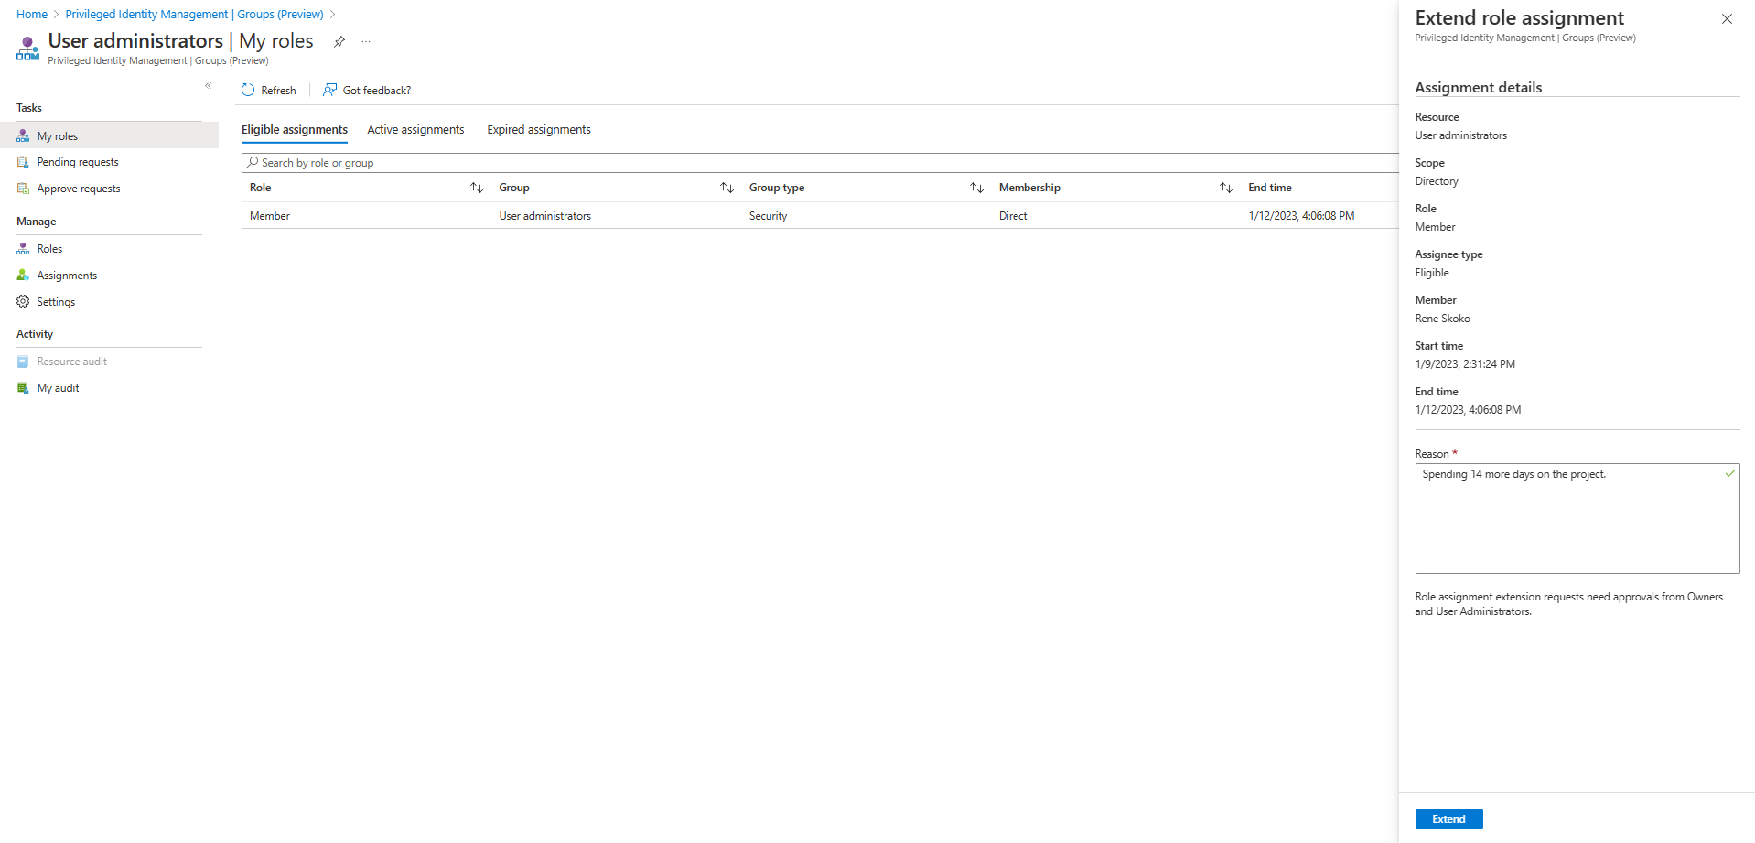1755x843 pixels.
Task: Open the ellipsis more options menu in header
Action: coord(366,41)
